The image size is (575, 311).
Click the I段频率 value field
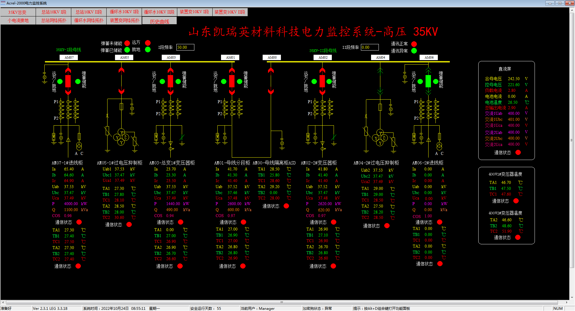coord(185,47)
